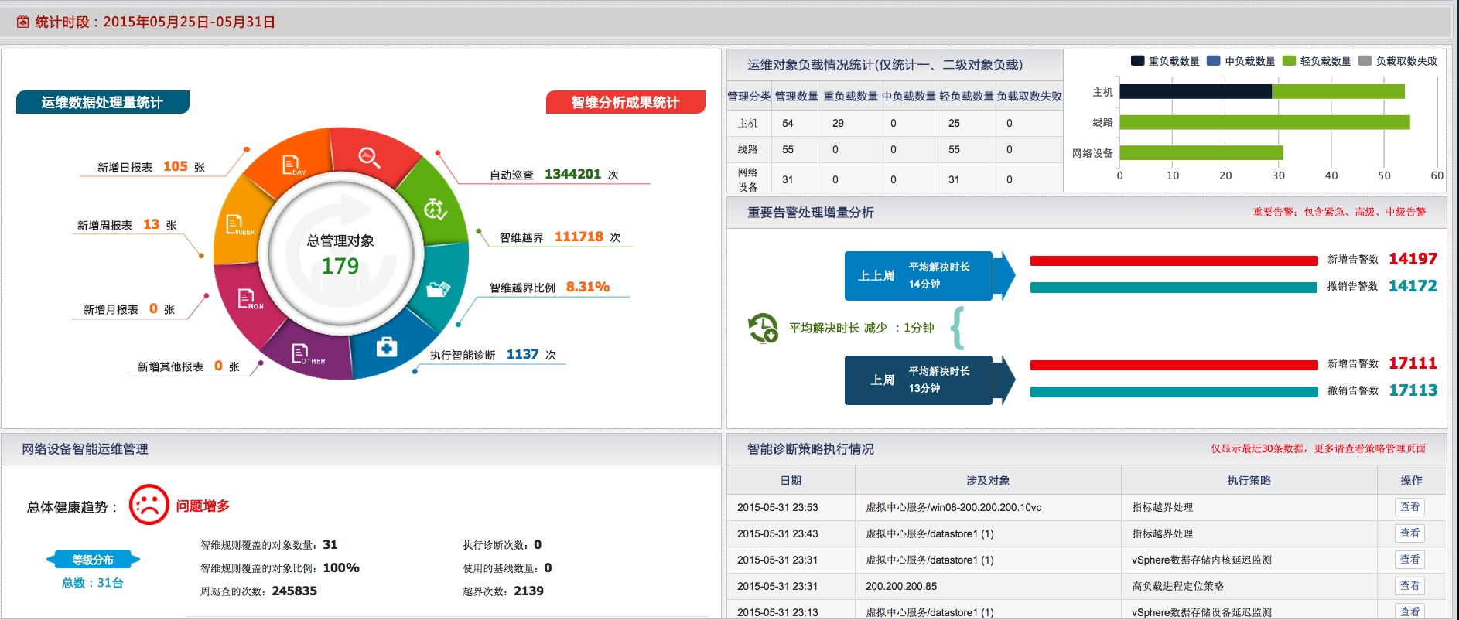
Task: Click the OTHER report icon
Action: coord(306,354)
